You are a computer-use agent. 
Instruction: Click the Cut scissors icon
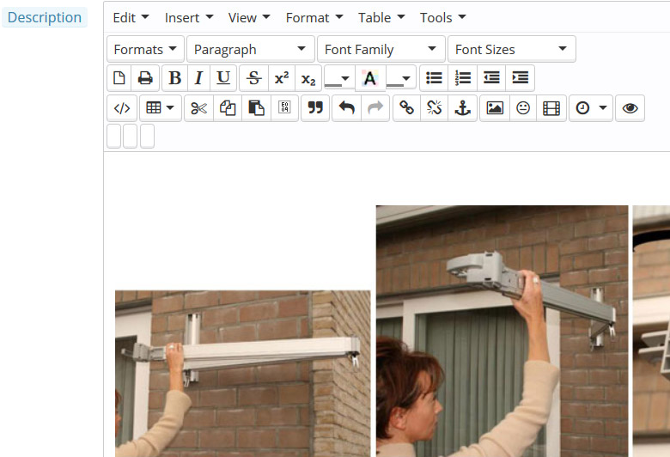point(198,108)
